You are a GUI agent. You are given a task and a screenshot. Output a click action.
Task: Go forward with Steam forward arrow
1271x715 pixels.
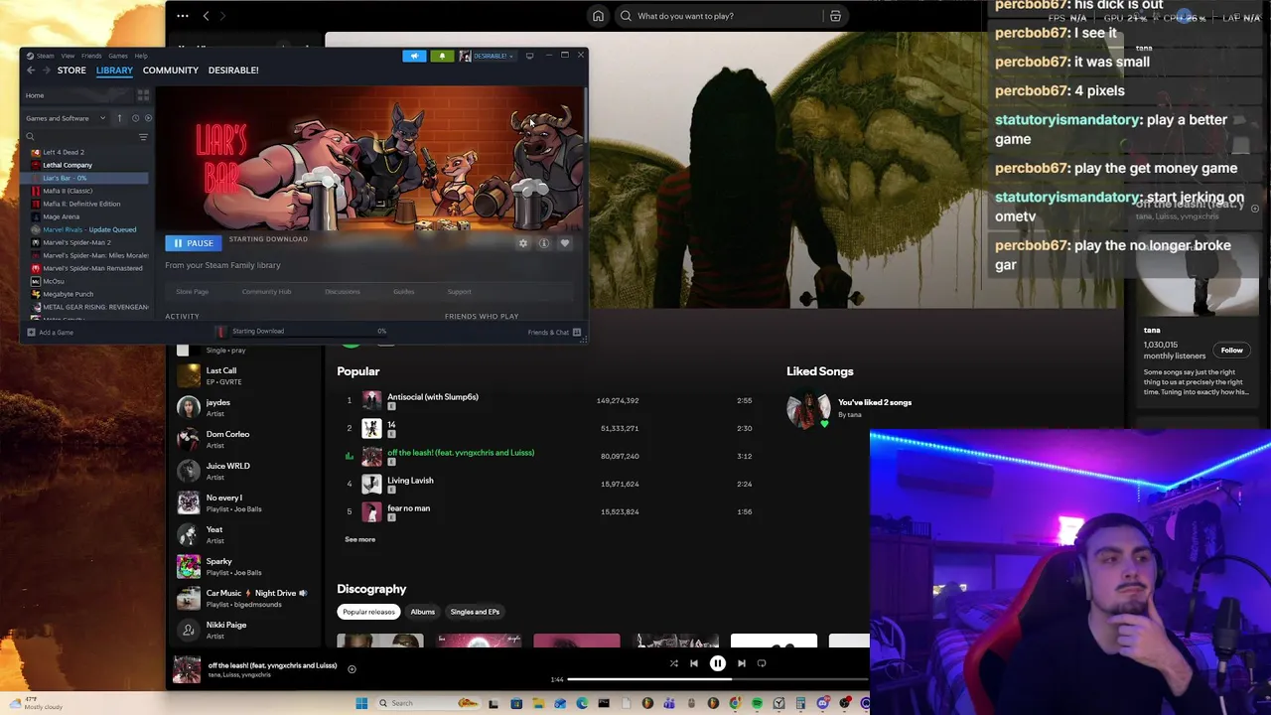(x=46, y=71)
